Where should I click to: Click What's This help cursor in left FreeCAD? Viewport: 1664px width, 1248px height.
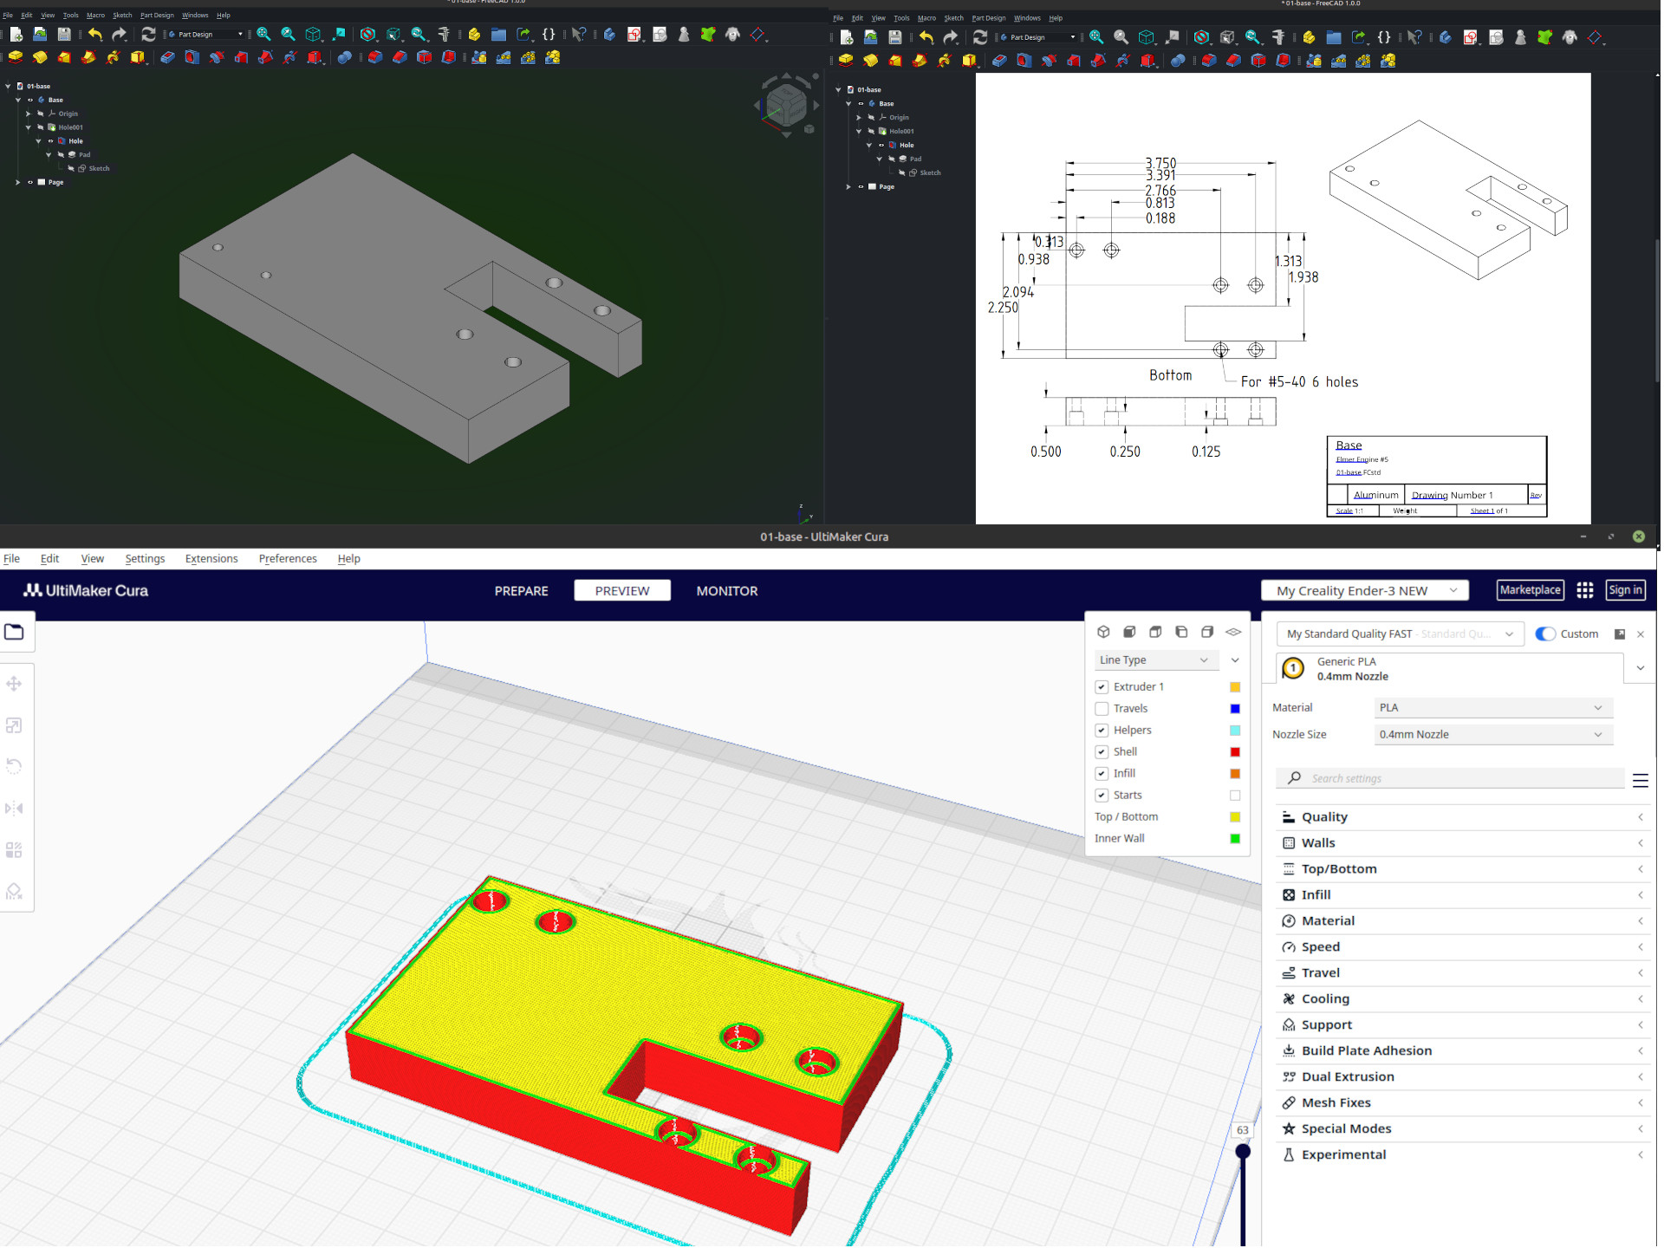tap(579, 34)
